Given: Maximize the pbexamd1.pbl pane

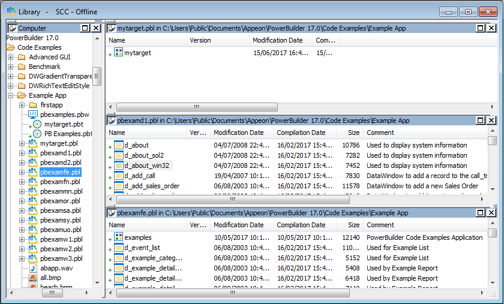Looking at the screenshot, I should (481, 121).
